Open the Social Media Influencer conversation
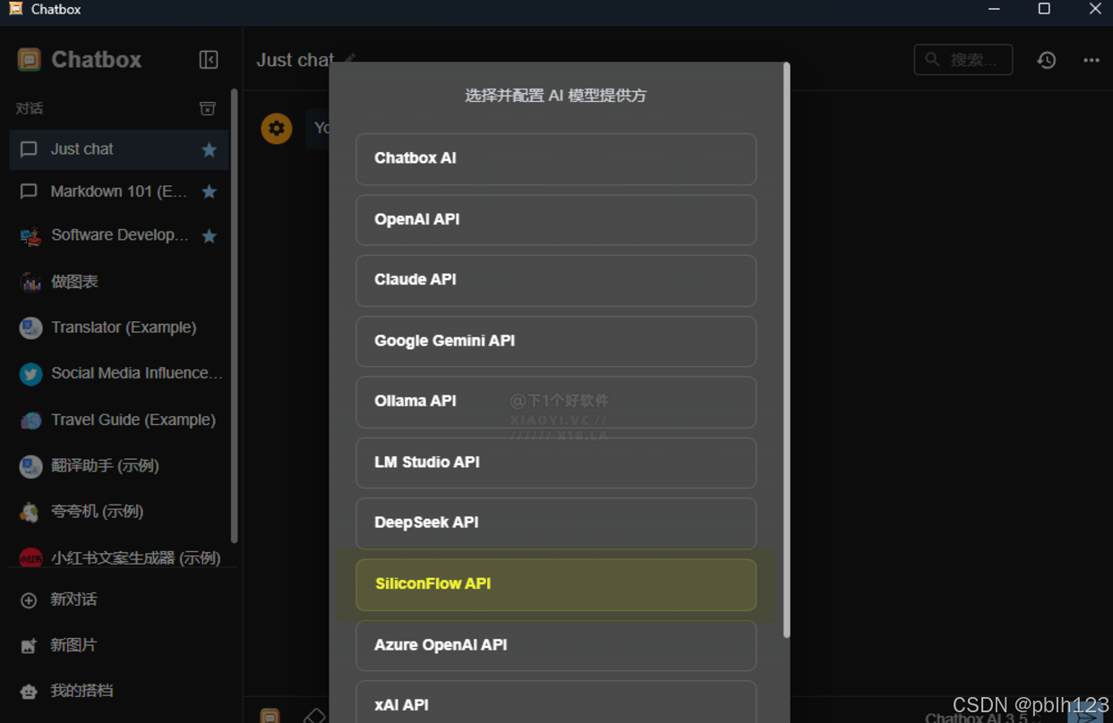 (x=118, y=373)
